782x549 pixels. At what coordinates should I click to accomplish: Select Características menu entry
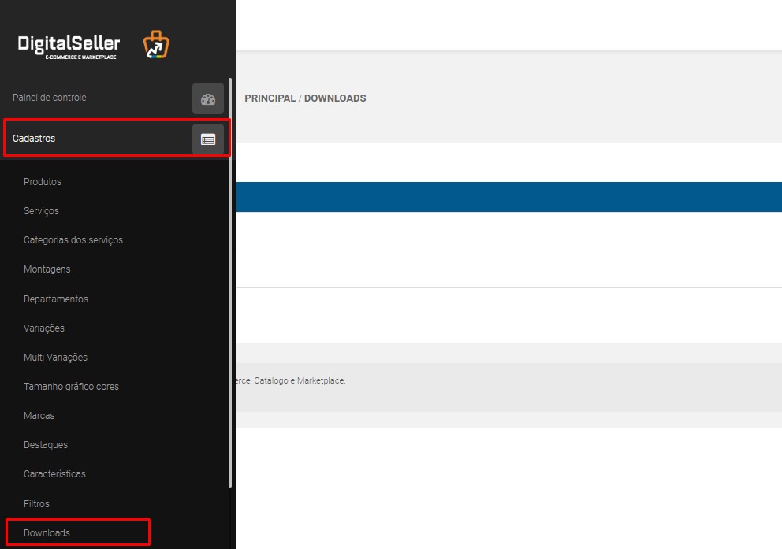54,473
